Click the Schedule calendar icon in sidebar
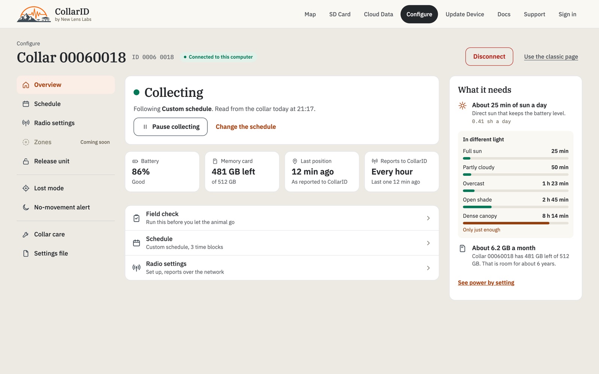599x374 pixels. coord(26,104)
